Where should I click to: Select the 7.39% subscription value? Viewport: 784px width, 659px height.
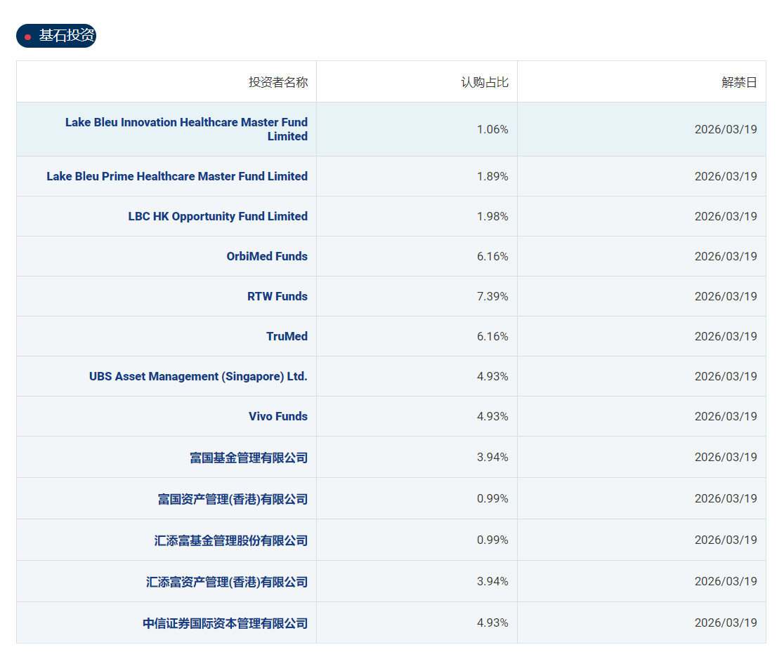(492, 296)
